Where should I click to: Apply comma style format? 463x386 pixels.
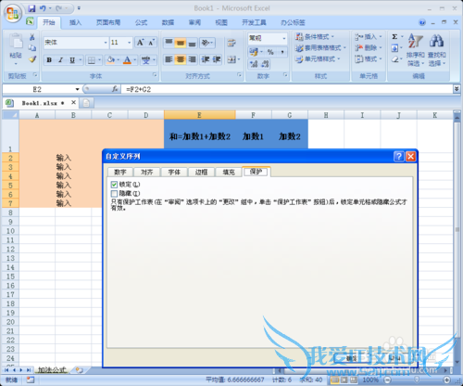[282, 52]
